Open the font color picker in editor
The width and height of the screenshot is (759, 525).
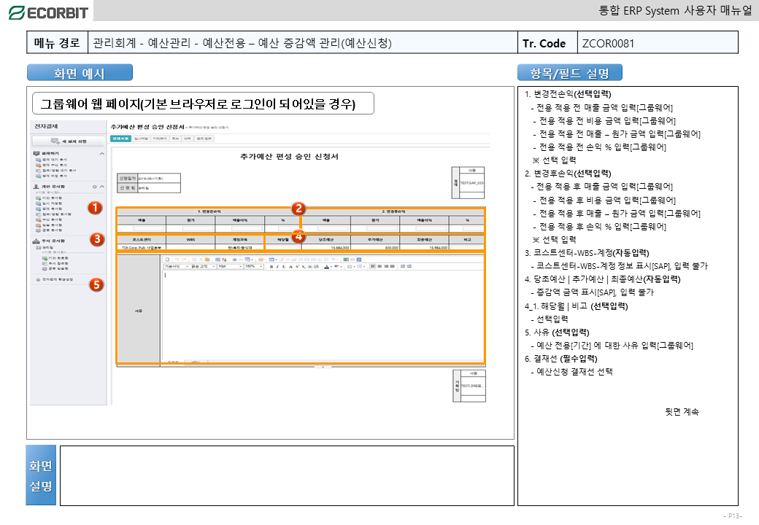(325, 267)
